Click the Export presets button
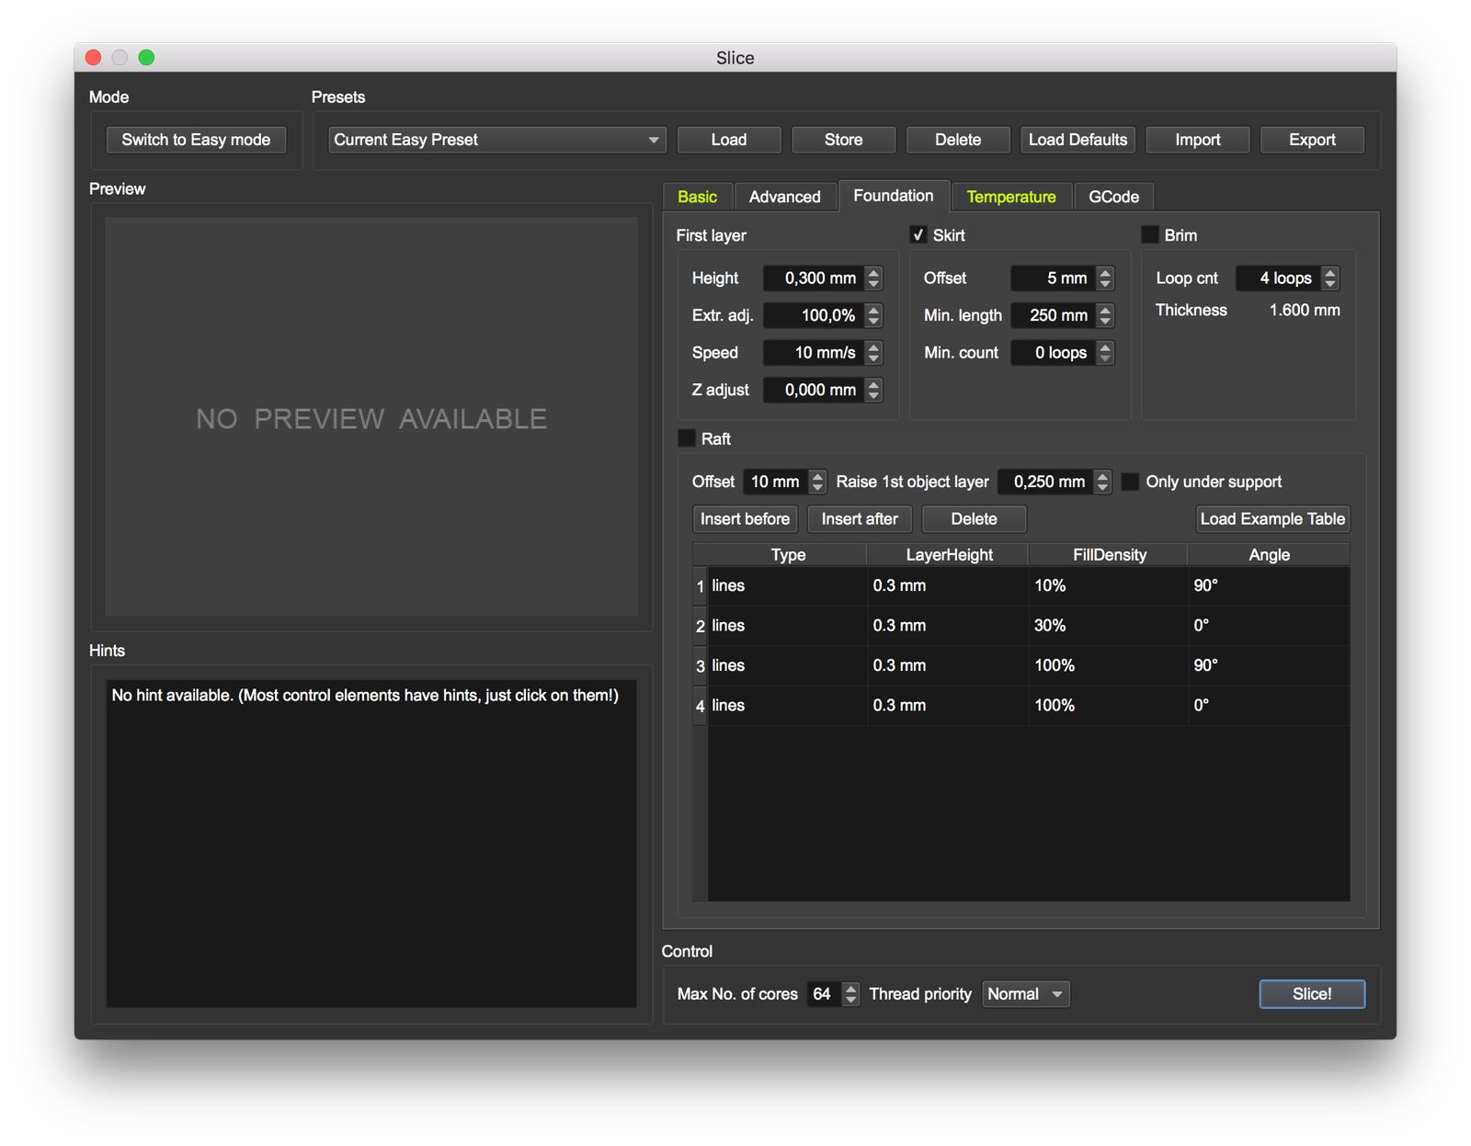Viewport: 1471px width, 1146px height. click(1312, 140)
